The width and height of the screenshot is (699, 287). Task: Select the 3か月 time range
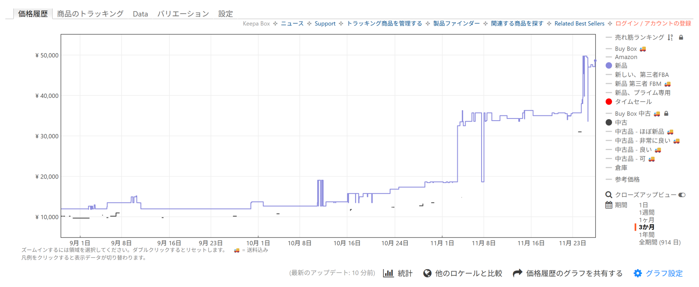coord(647,227)
